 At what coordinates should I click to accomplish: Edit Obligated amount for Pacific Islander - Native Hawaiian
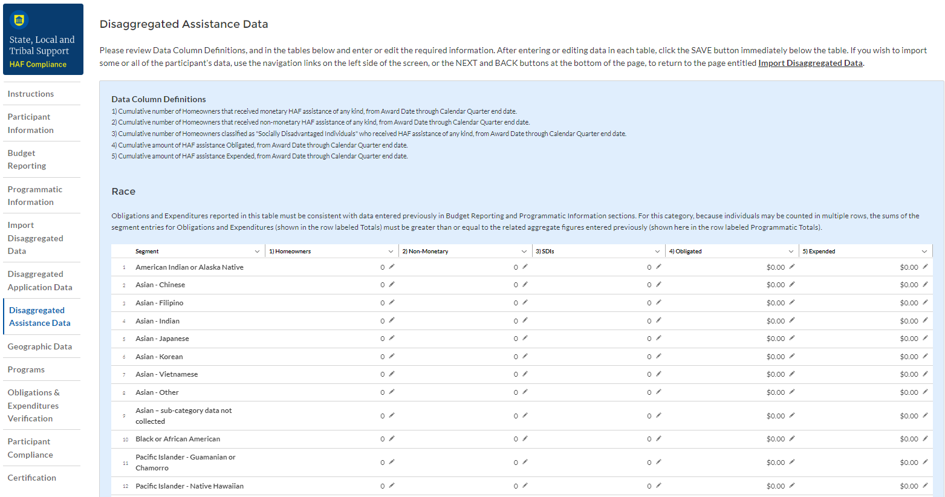[792, 486]
